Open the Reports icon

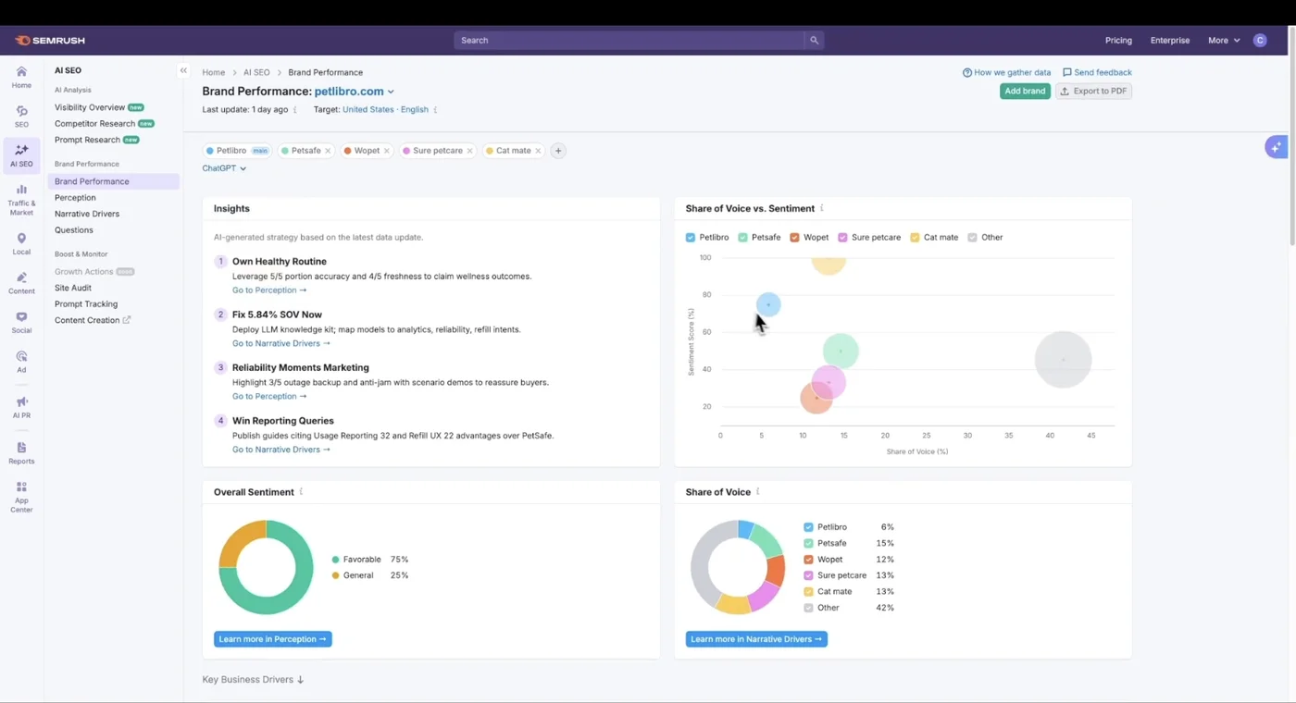[x=21, y=448]
